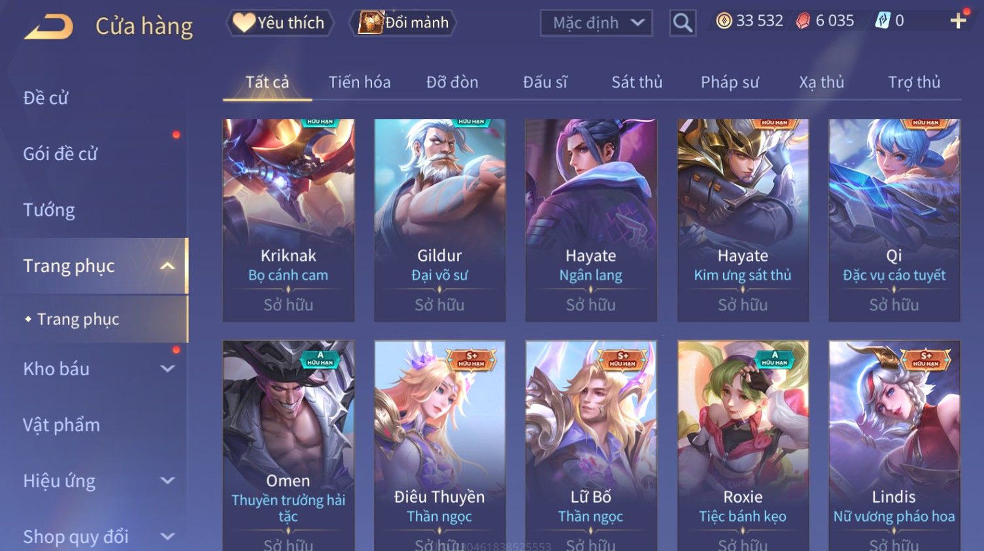
Task: Open Tướng in the sidebar
Action: (x=49, y=210)
